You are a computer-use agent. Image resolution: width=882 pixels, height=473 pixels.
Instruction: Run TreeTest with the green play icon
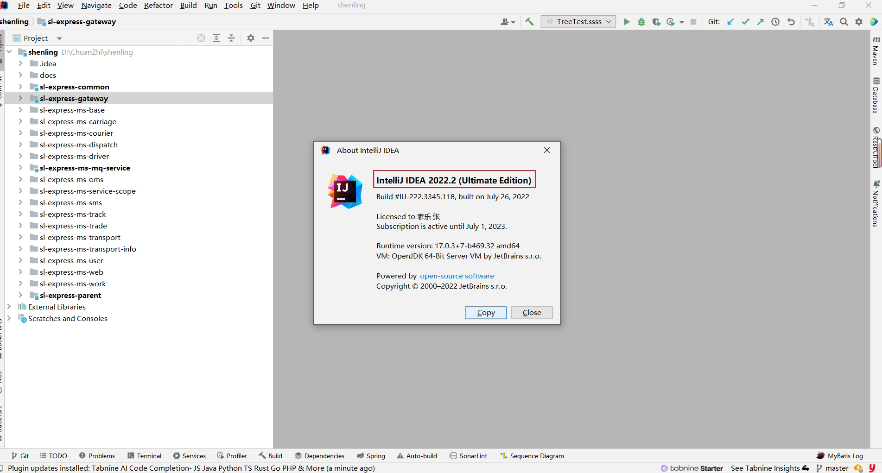tap(627, 22)
